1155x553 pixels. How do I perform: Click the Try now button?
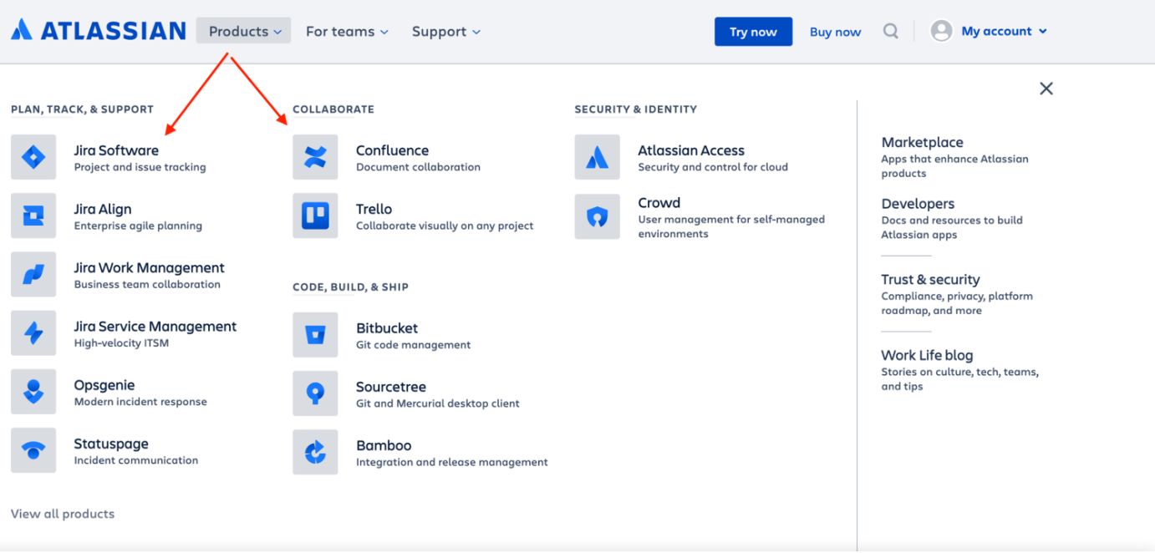(x=753, y=32)
